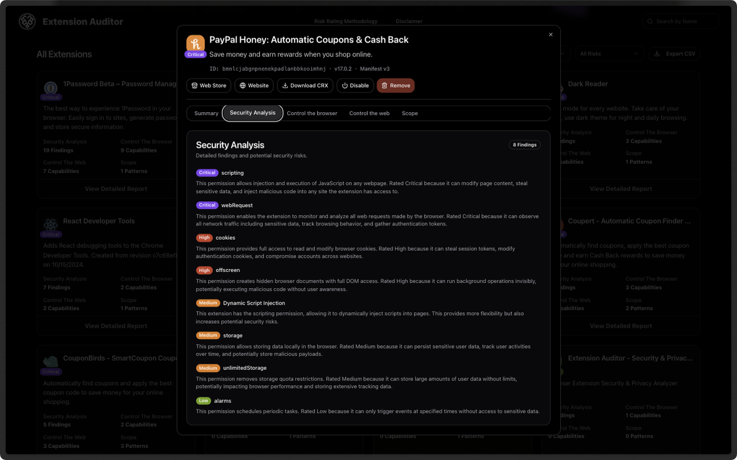Select the offscreen finding title
This screenshot has width=737, height=460.
(228, 270)
